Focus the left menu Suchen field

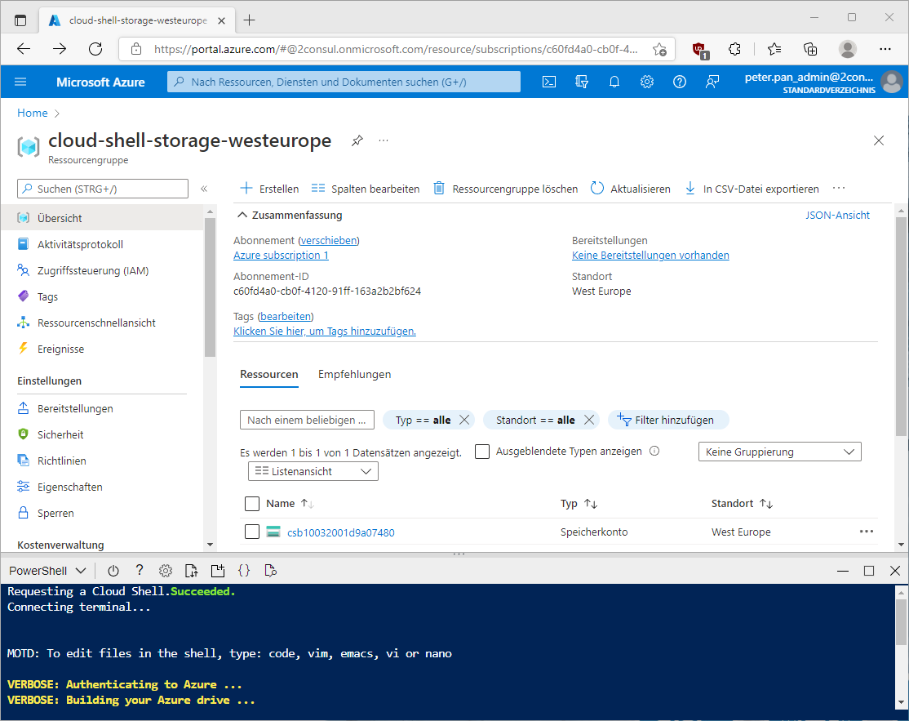pyautogui.click(x=103, y=189)
